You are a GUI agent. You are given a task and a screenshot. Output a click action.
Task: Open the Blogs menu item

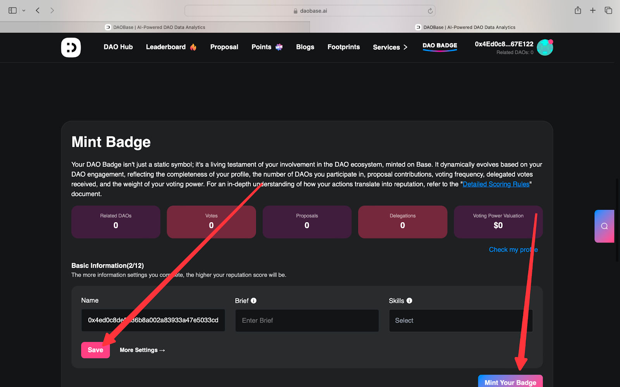click(305, 47)
